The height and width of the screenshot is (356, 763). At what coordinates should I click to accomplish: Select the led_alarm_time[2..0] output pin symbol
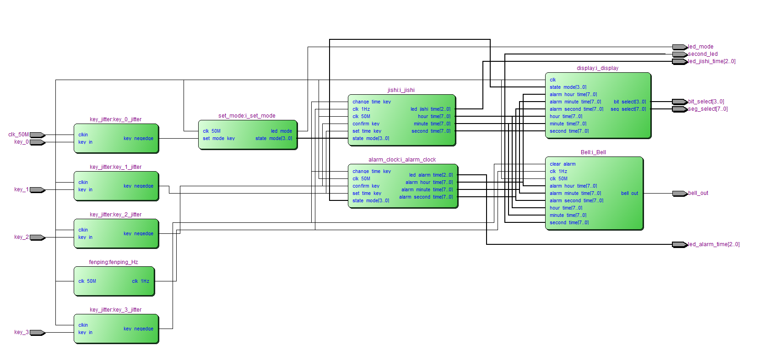[x=680, y=245]
